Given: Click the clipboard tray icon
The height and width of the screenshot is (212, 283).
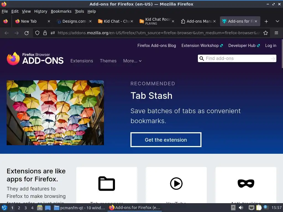Looking at the screenshot, I should coord(259,208).
